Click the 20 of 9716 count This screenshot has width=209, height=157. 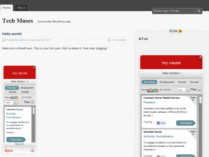165,90
